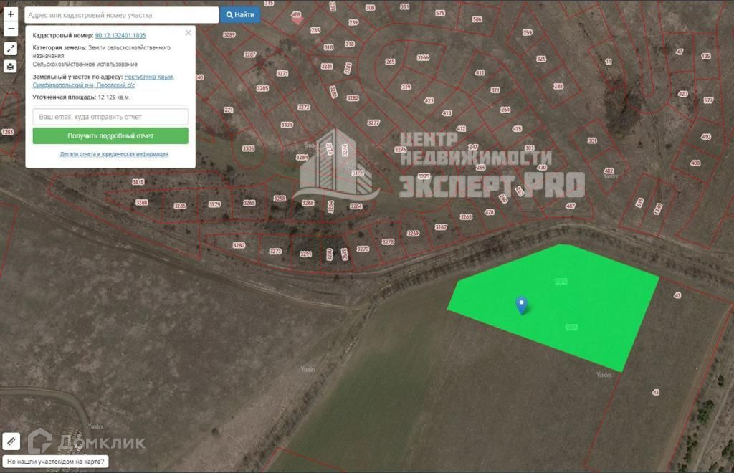Zoom out the map with minus button

pyautogui.click(x=10, y=29)
